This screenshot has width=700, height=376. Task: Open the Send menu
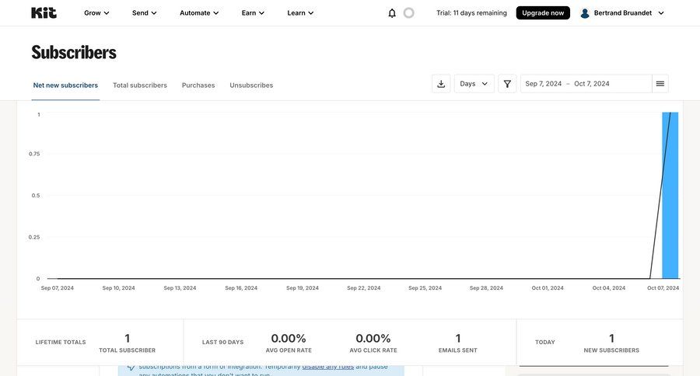[x=144, y=13]
